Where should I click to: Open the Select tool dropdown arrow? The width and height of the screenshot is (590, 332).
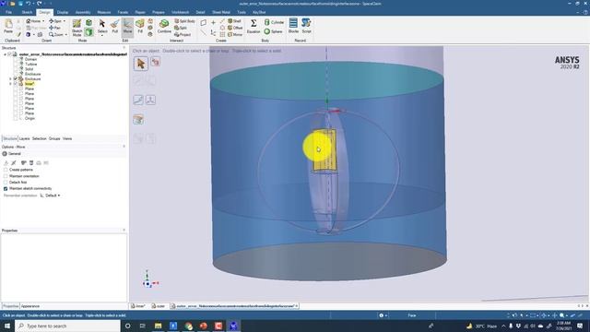click(102, 35)
